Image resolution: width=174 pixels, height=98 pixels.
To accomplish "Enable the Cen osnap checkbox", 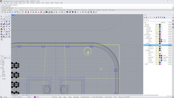I will click(x=1, y=66).
